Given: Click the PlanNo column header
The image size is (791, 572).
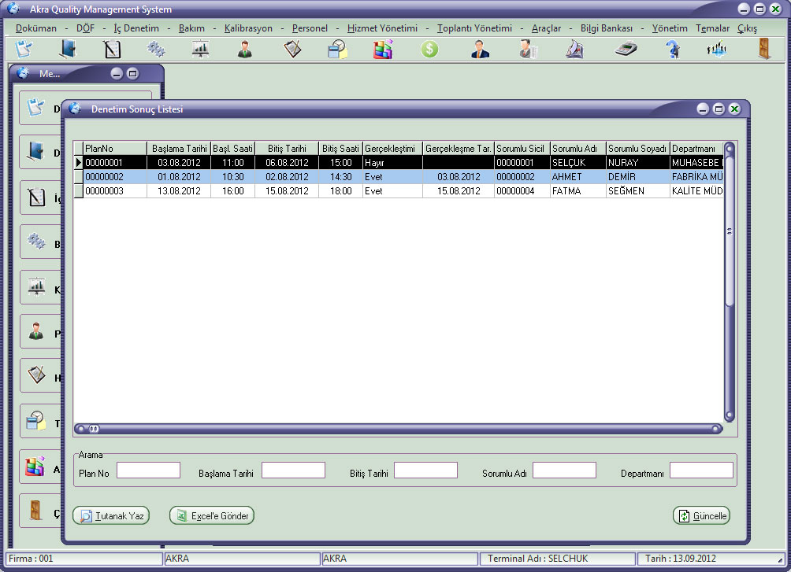Looking at the screenshot, I should (x=115, y=148).
